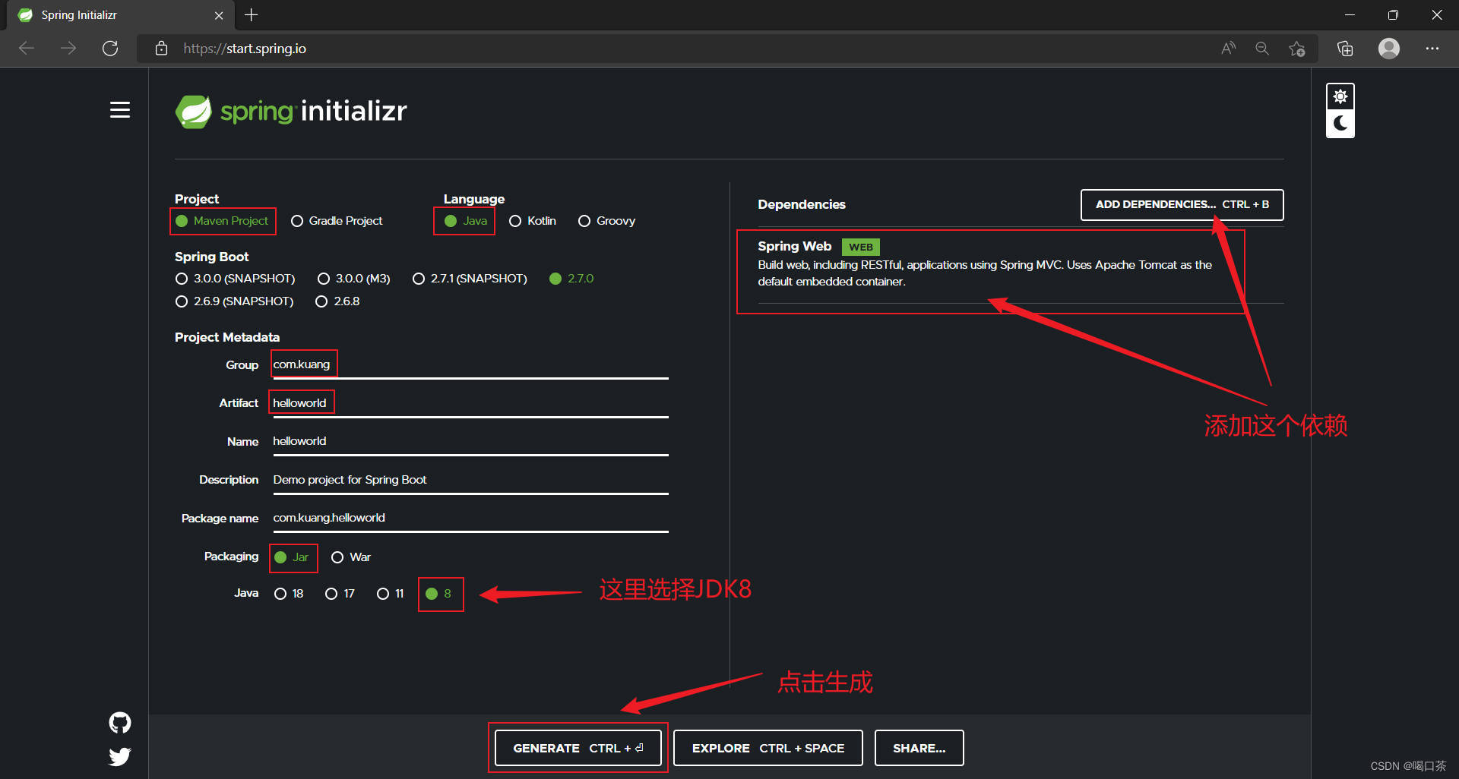1459x779 pixels.
Task: View site information lock icon
Action: (x=161, y=49)
